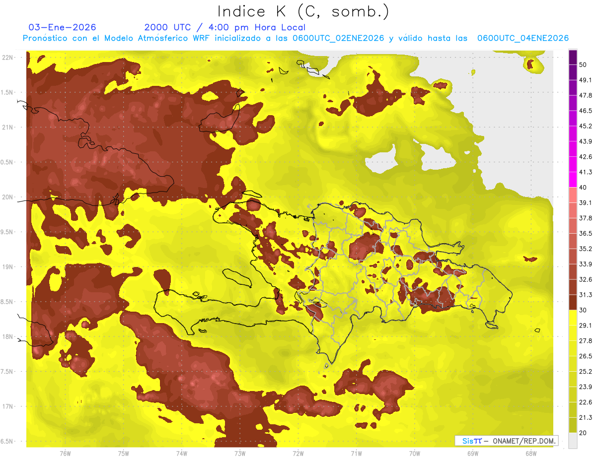
Task: Click the color scale value "22.6"
Action: click(586, 402)
